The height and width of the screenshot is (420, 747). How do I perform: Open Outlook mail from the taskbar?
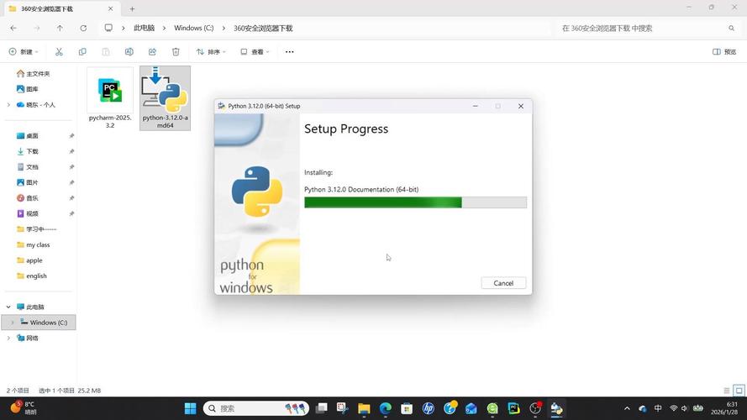(x=471, y=408)
